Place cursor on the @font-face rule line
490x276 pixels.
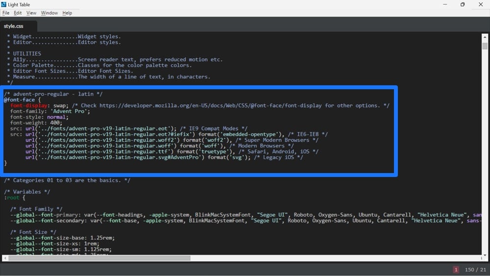click(20, 100)
